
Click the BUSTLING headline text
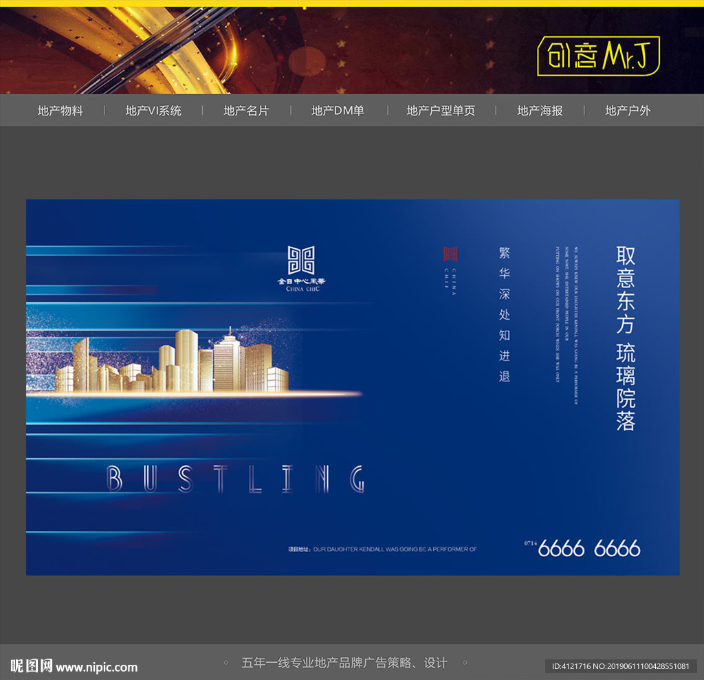235,479
